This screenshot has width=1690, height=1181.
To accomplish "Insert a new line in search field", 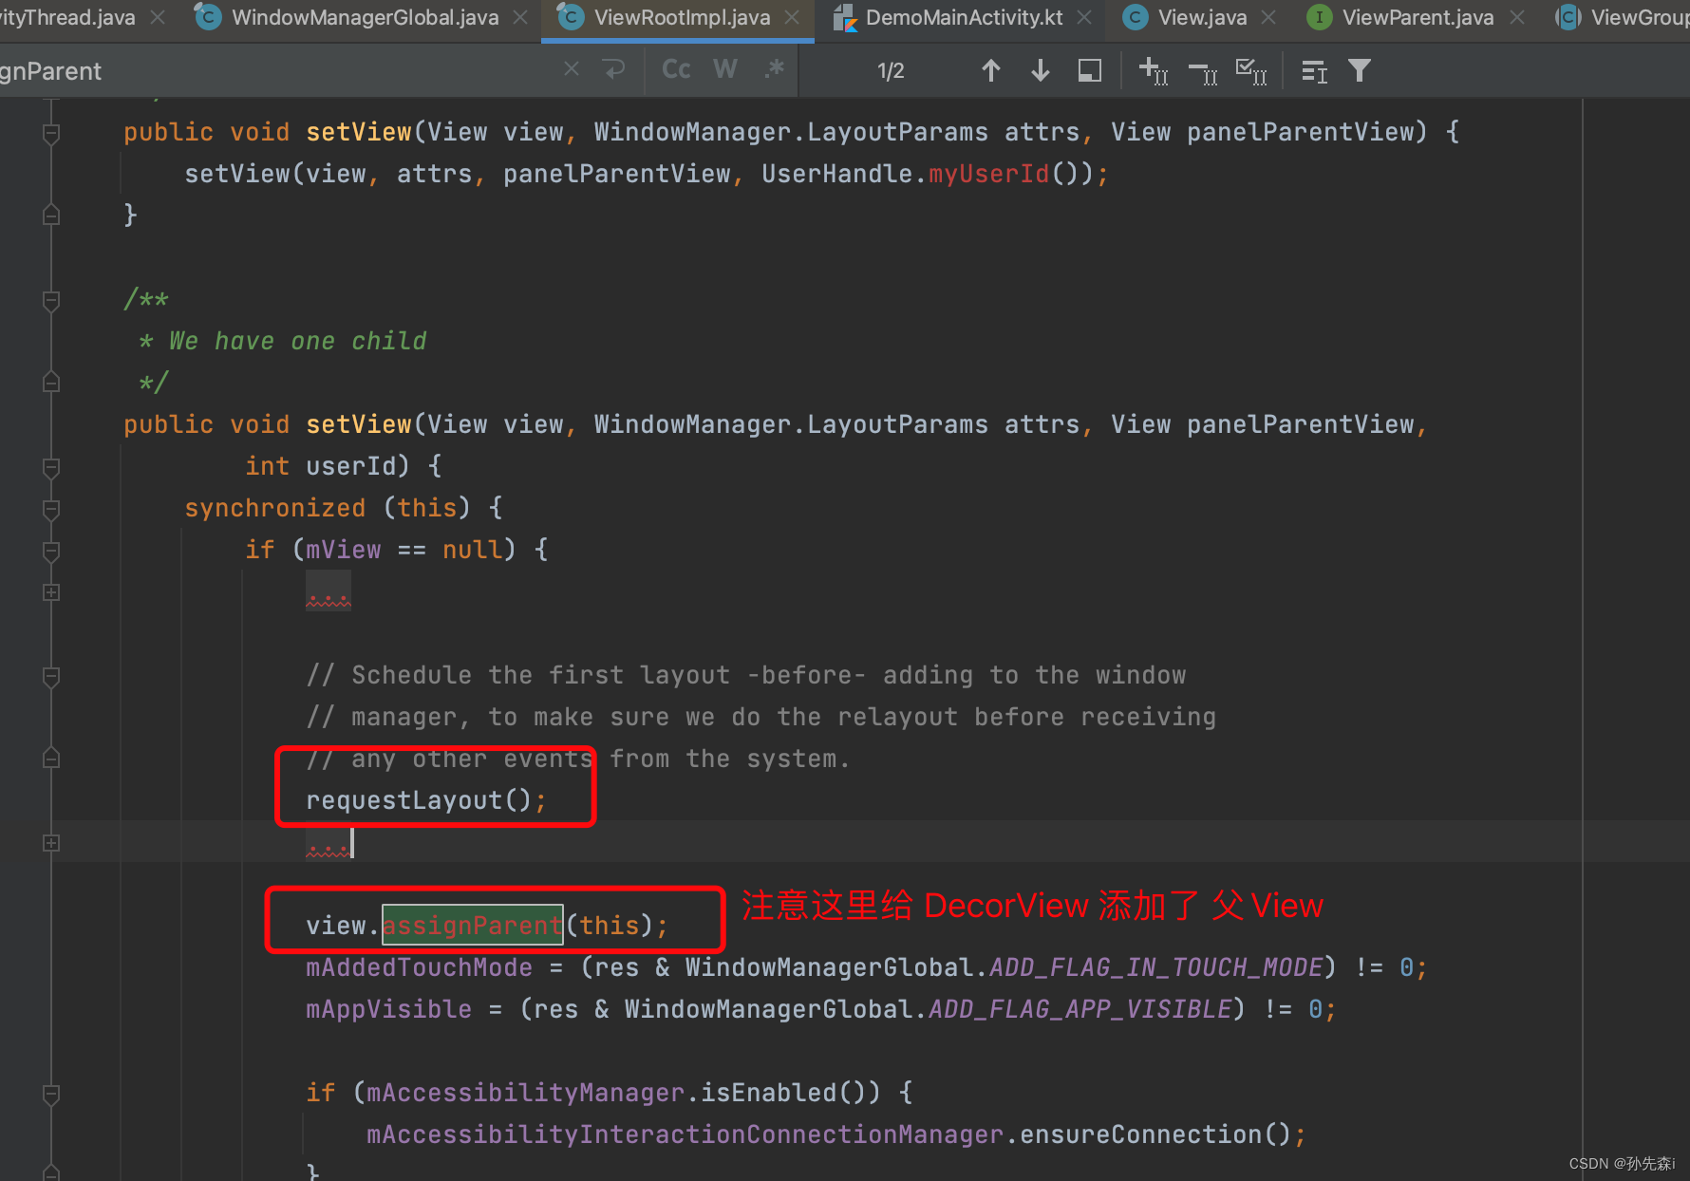I will [614, 69].
